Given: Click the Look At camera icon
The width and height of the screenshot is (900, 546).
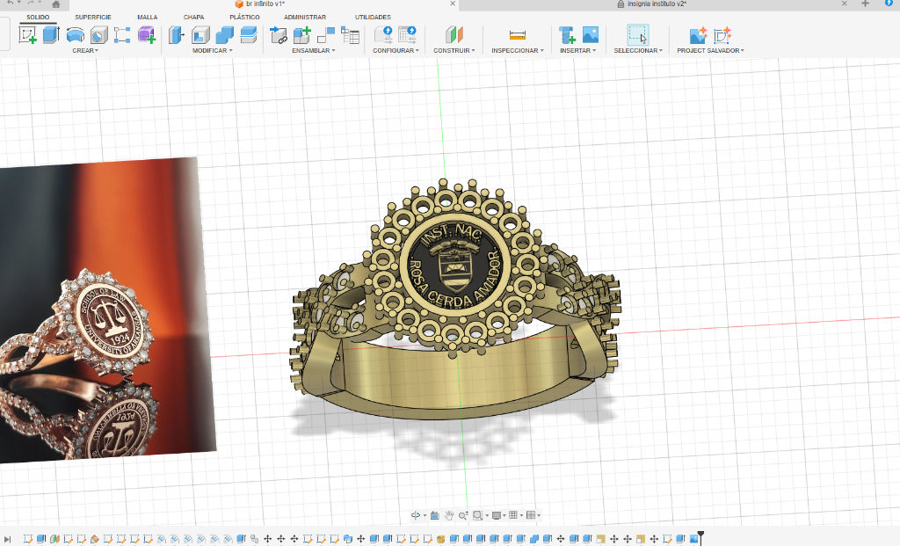Looking at the screenshot, I should (434, 515).
